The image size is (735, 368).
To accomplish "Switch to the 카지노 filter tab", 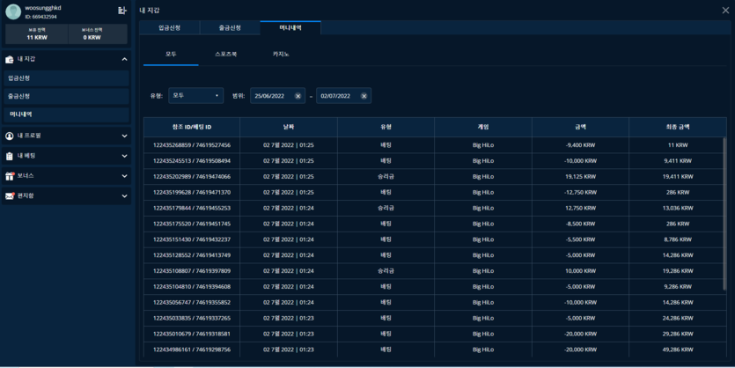I will [x=281, y=55].
